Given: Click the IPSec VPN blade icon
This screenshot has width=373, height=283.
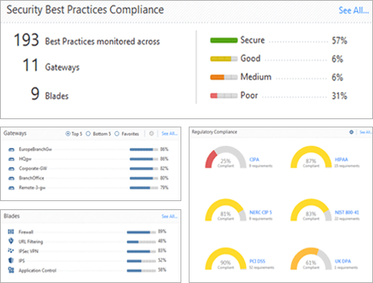Looking at the screenshot, I should click(x=11, y=251).
